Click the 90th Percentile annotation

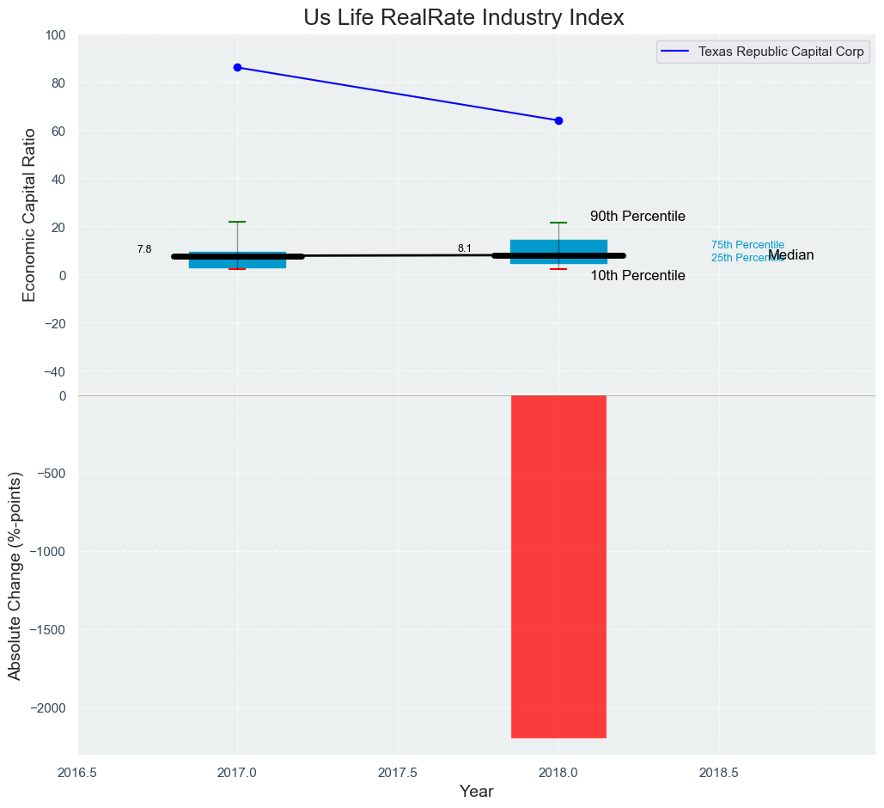coord(637,217)
